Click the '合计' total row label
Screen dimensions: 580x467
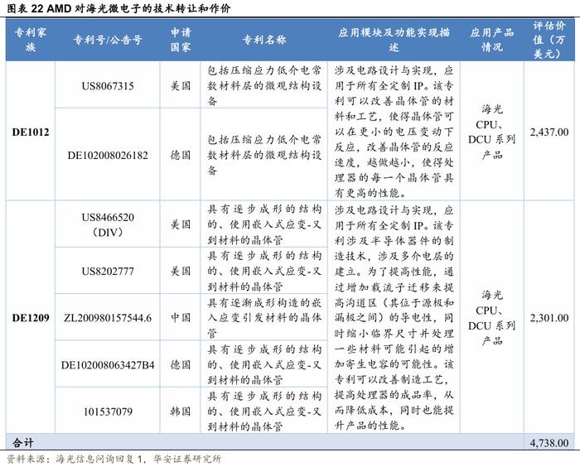point(23,443)
